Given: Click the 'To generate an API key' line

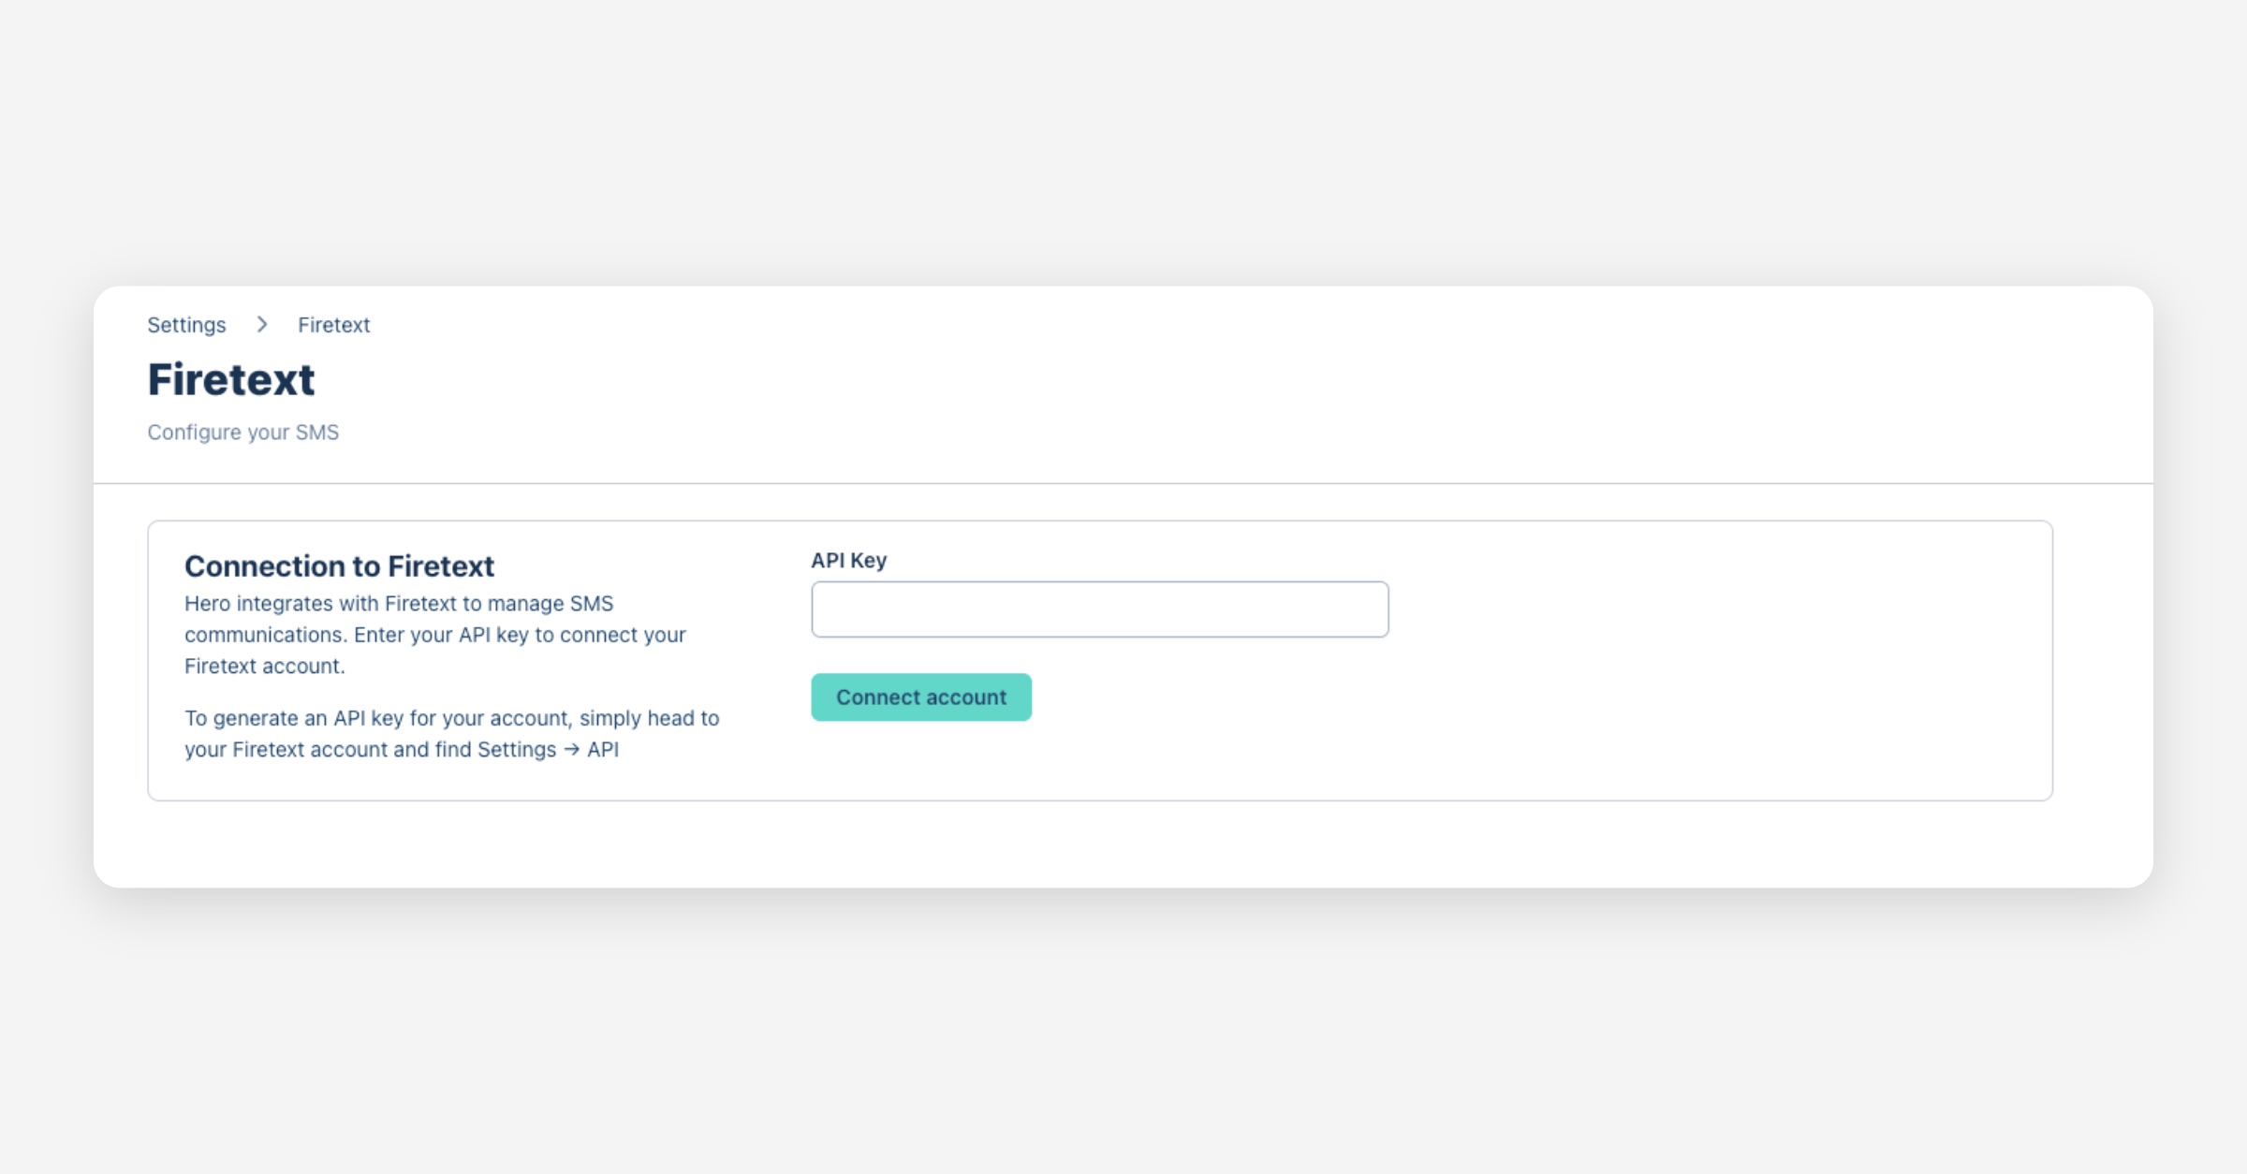Looking at the screenshot, I should tap(451, 718).
